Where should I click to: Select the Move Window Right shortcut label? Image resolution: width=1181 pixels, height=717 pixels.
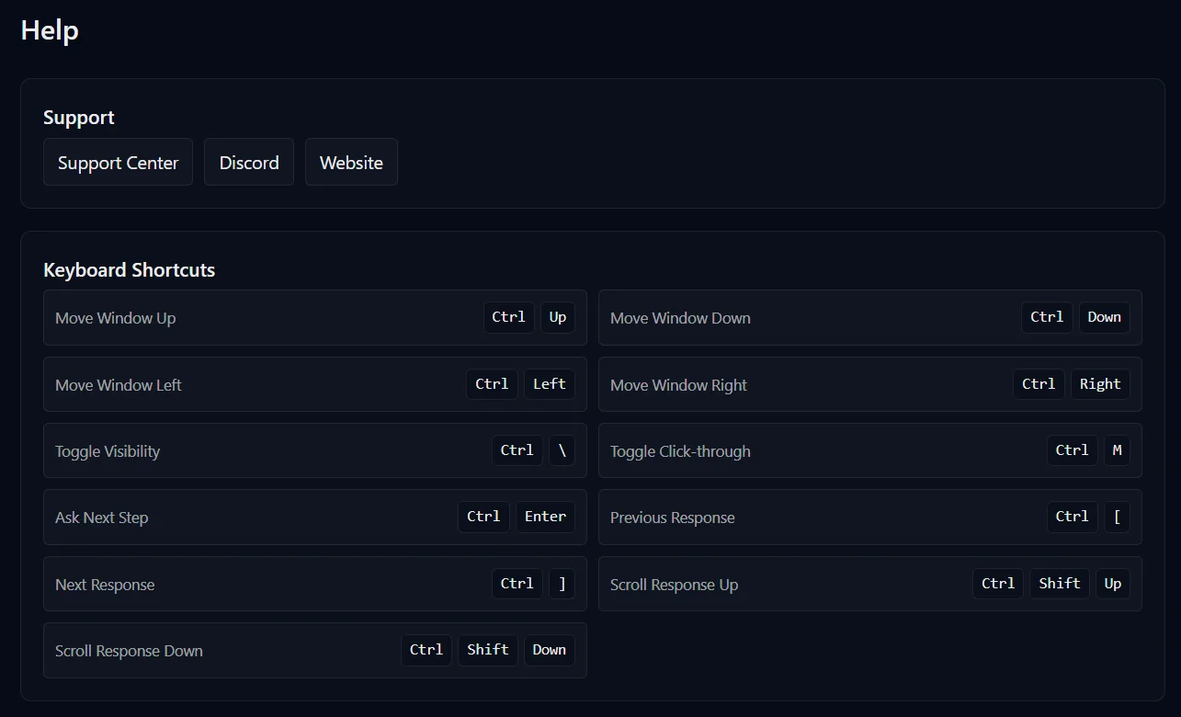[678, 385]
